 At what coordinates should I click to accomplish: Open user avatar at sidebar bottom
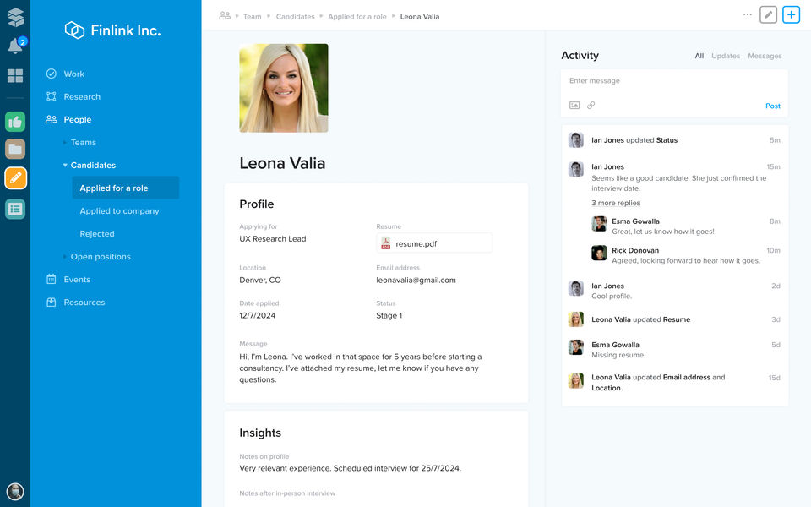point(15,491)
